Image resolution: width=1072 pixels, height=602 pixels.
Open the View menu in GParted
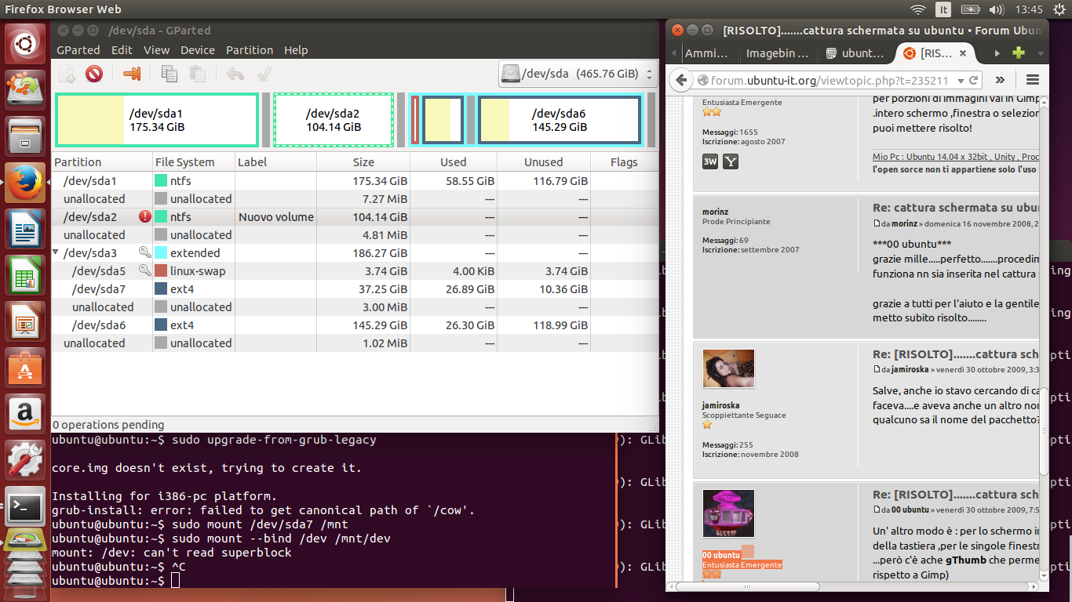tap(156, 49)
